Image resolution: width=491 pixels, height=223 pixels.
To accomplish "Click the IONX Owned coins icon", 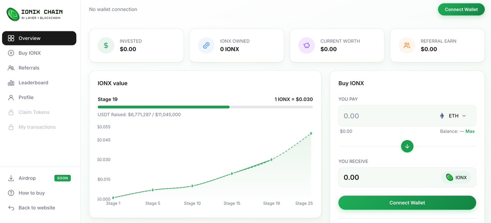I will coord(206,45).
